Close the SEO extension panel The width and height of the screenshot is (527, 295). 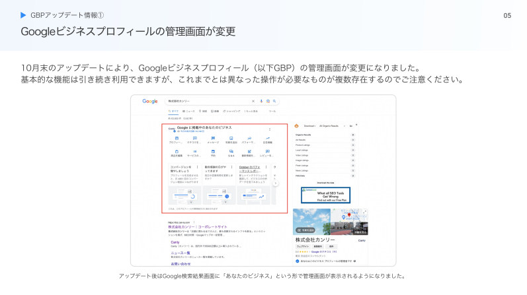tap(356, 125)
